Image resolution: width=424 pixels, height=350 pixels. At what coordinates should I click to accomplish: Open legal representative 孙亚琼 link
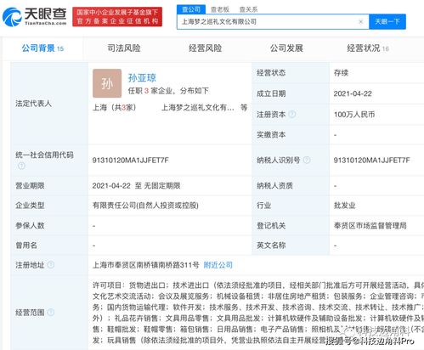click(x=142, y=77)
